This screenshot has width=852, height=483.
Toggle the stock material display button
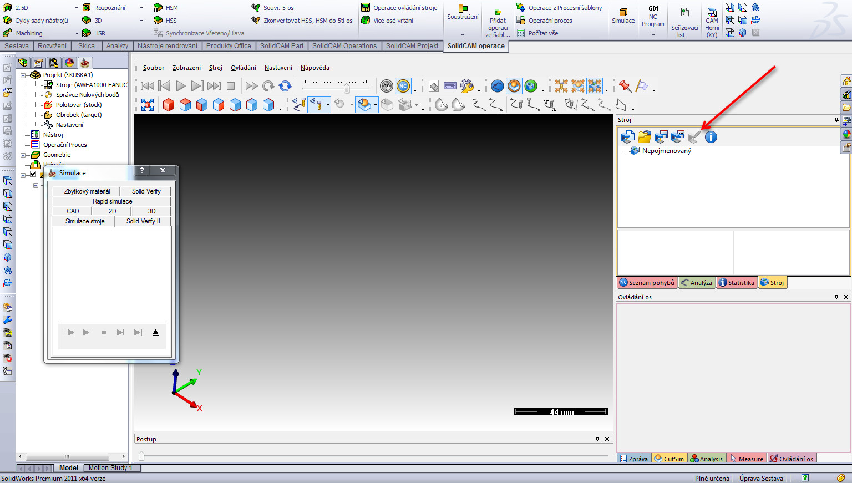point(364,105)
